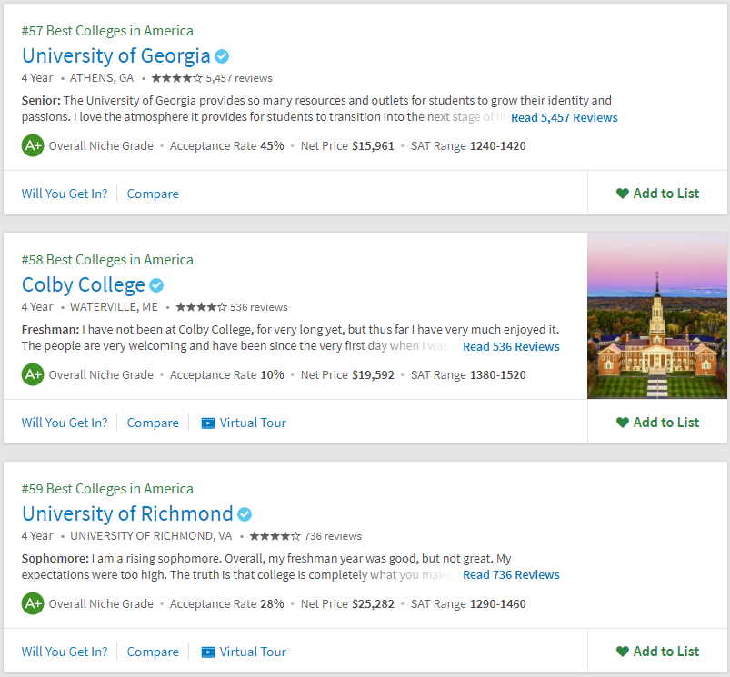This screenshot has height=677, width=730.
Task: Click Colby College campus photo thumbnail
Action: pyautogui.click(x=657, y=315)
